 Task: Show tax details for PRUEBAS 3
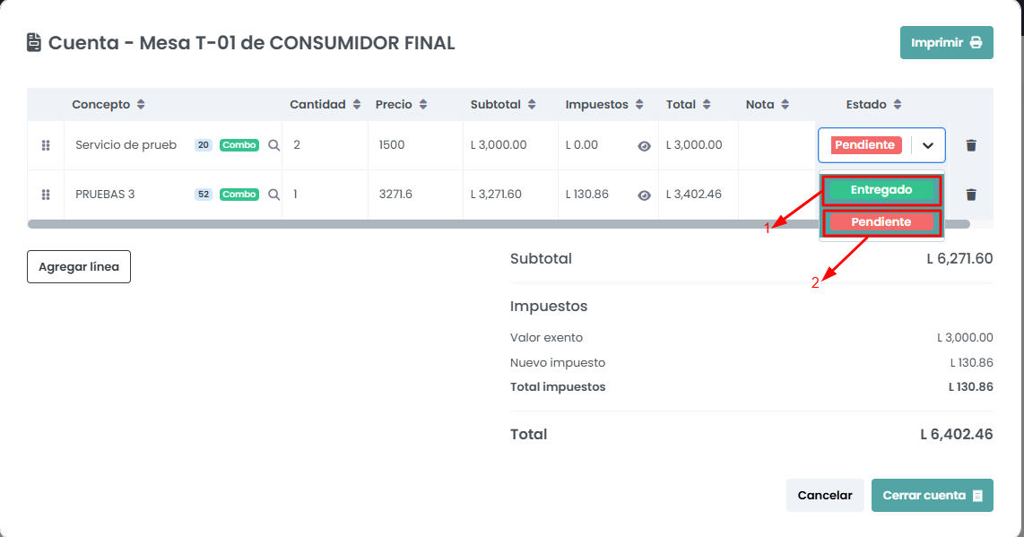[644, 195]
